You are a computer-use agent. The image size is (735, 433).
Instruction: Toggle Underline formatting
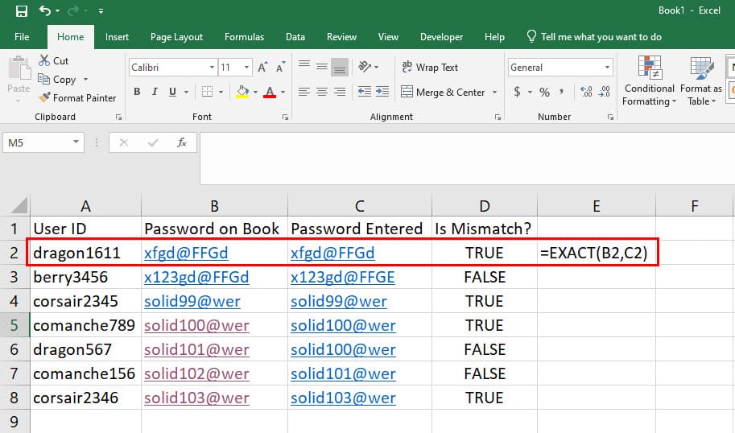[x=172, y=92]
